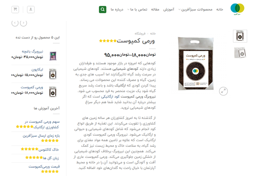Click the Sabzafarin logo
Image resolution: width=256 pixels, height=176 pixels.
click(237, 9)
